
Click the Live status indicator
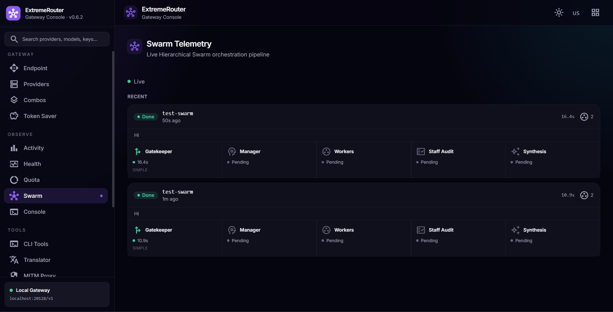point(136,81)
